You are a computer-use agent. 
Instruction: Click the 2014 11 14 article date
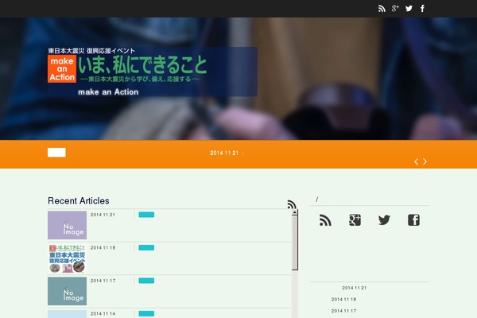(x=103, y=314)
